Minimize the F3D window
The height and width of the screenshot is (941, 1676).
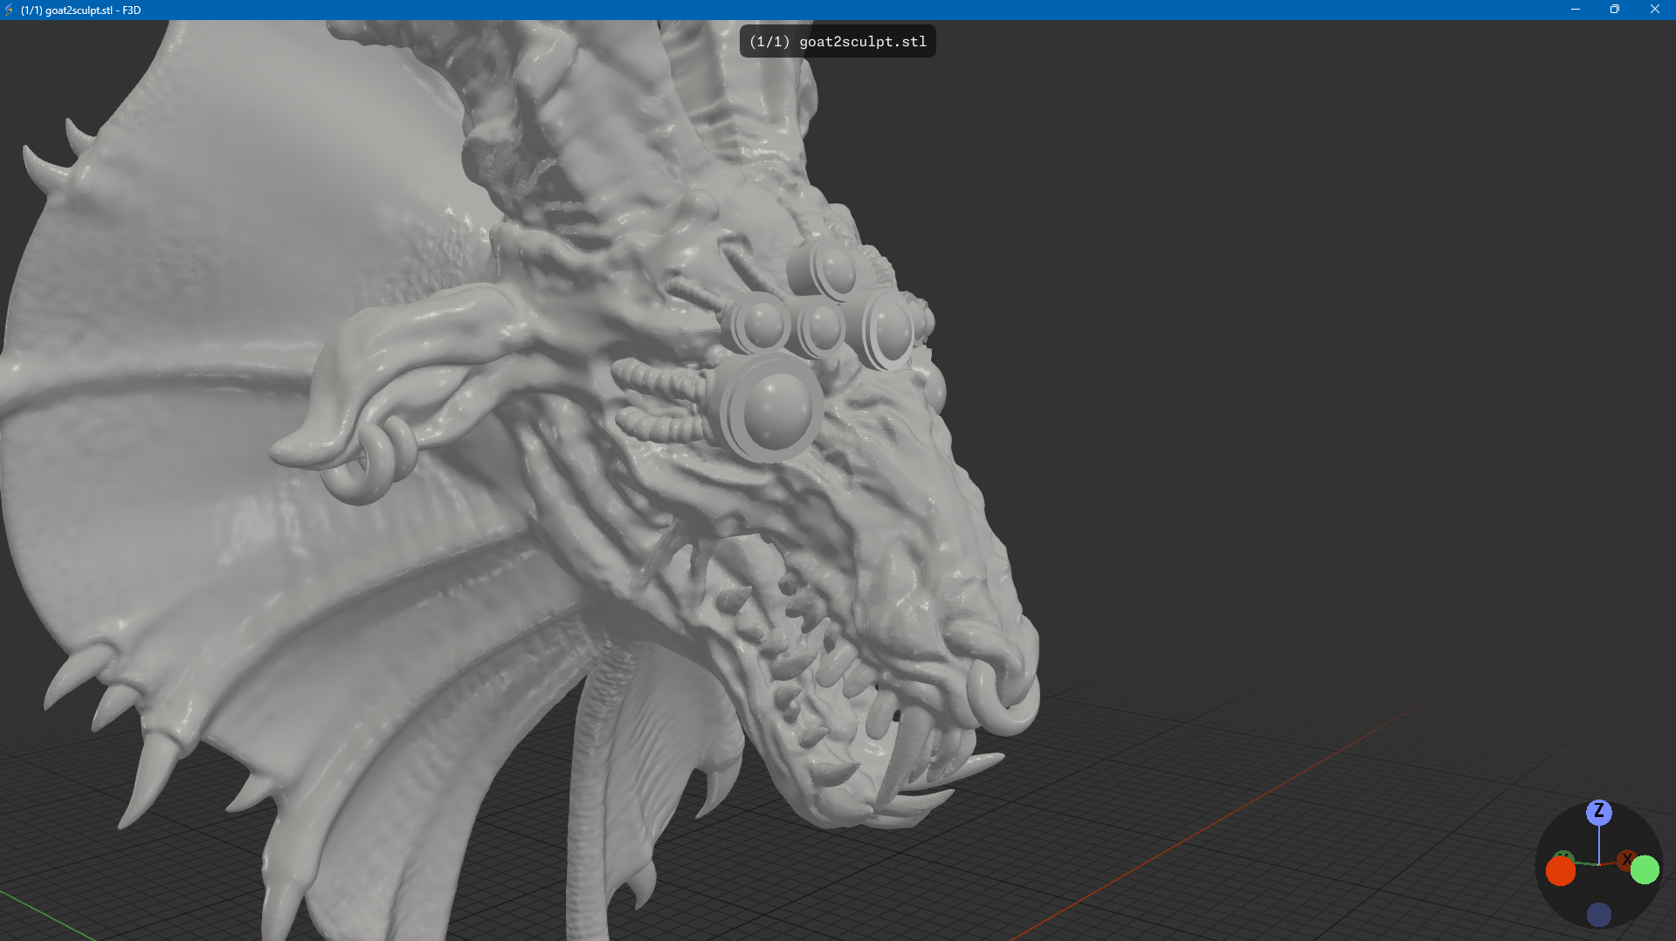pyautogui.click(x=1576, y=10)
